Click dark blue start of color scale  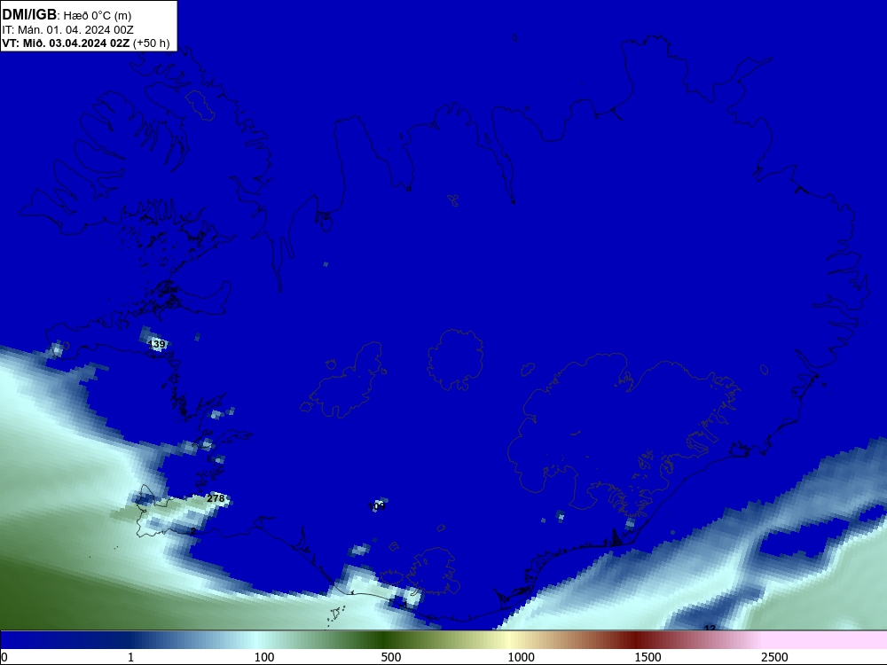[x=34, y=640]
